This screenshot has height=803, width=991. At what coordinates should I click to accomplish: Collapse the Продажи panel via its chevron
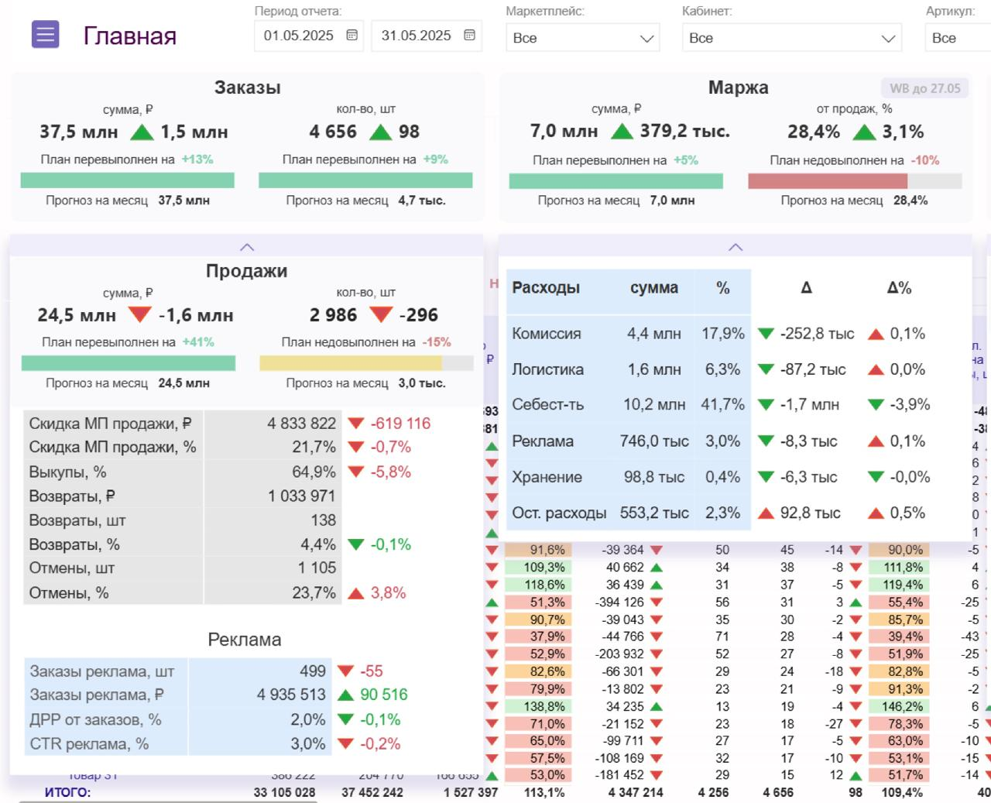247,245
